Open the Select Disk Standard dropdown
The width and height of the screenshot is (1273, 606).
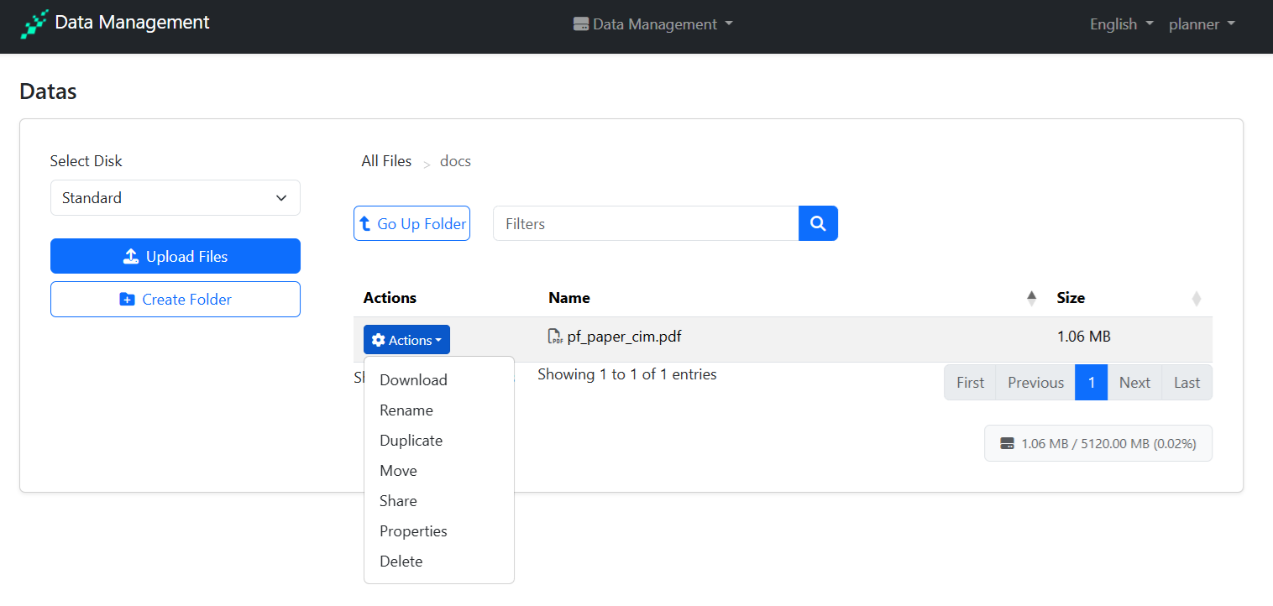click(175, 198)
